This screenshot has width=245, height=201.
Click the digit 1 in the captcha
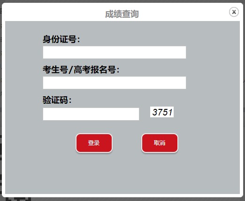click(170, 112)
